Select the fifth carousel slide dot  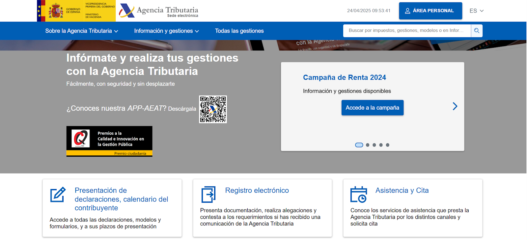click(x=388, y=145)
